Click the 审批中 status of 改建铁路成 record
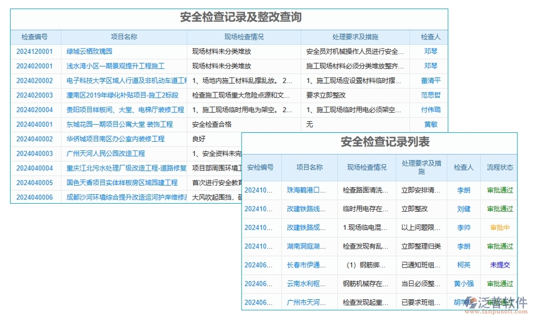 (499, 228)
